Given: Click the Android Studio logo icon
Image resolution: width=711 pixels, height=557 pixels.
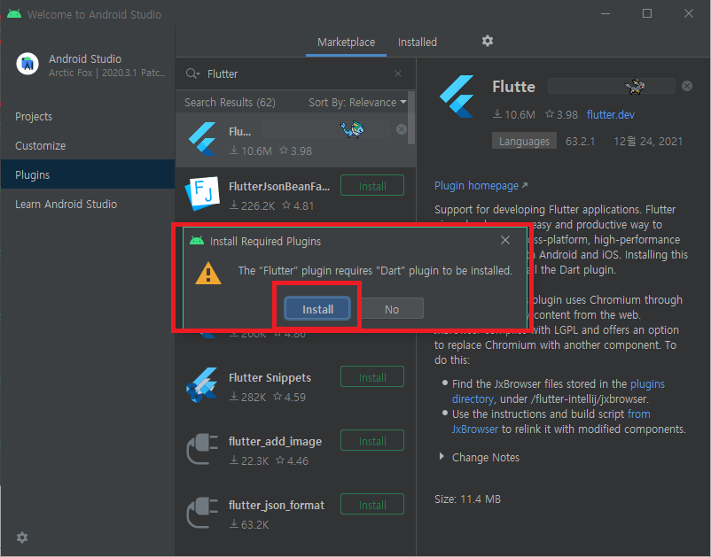Looking at the screenshot, I should [x=27, y=64].
